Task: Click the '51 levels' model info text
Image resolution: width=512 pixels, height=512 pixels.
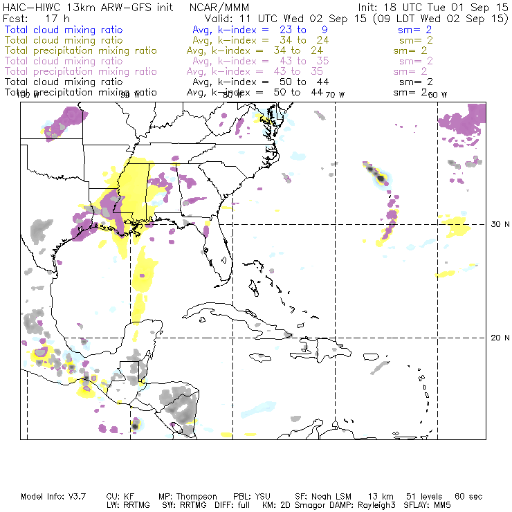Action: (x=424, y=497)
